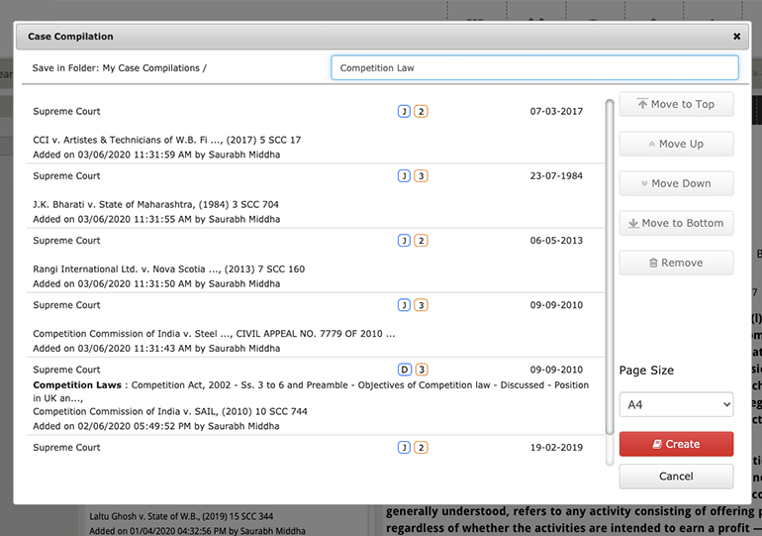Click the blue J badge for CCI v. Artistes
This screenshot has width=762, height=536.
tap(404, 112)
